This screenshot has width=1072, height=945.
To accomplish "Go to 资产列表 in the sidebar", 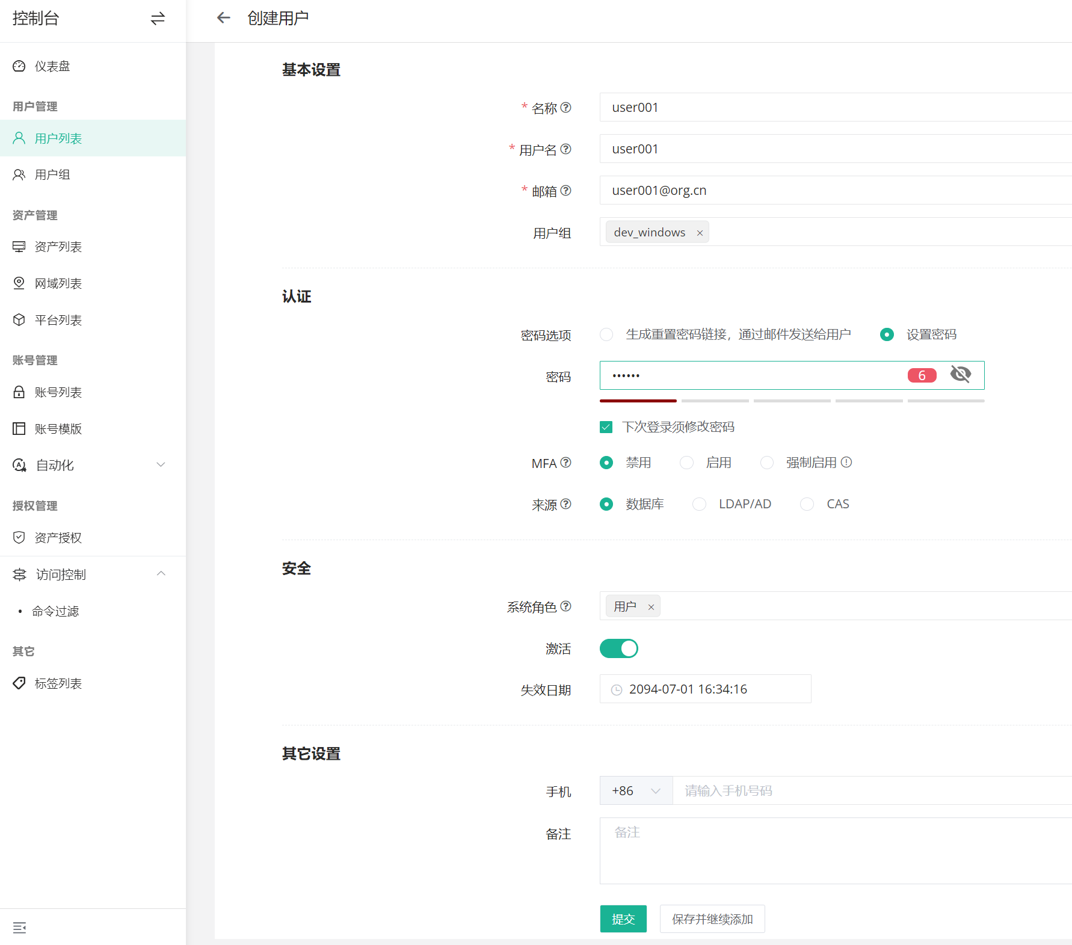I will pos(58,247).
